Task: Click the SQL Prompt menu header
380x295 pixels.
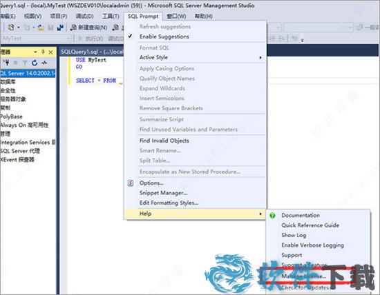Action: point(143,17)
